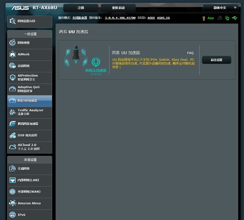Open the 简体中文 language dropdown
The image size is (244, 220).
click(221, 8)
